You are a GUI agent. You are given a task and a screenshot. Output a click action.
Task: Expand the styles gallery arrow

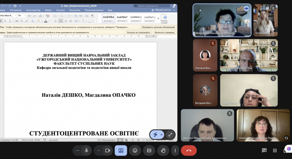click(x=159, y=18)
